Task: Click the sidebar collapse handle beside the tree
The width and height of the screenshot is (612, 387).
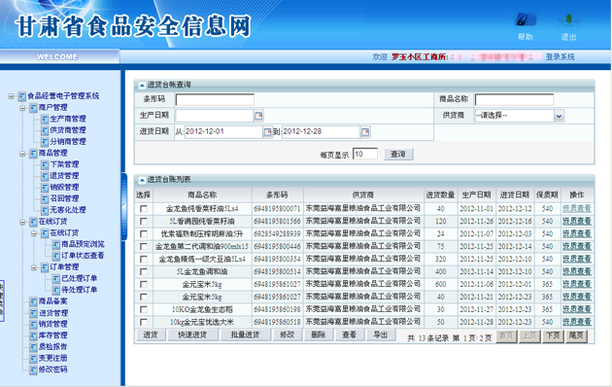Action: click(x=124, y=206)
